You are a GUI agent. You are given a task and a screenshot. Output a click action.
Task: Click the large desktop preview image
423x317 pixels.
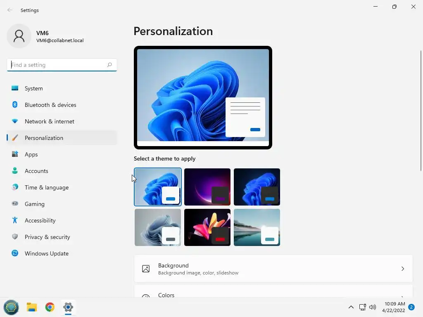(203, 97)
